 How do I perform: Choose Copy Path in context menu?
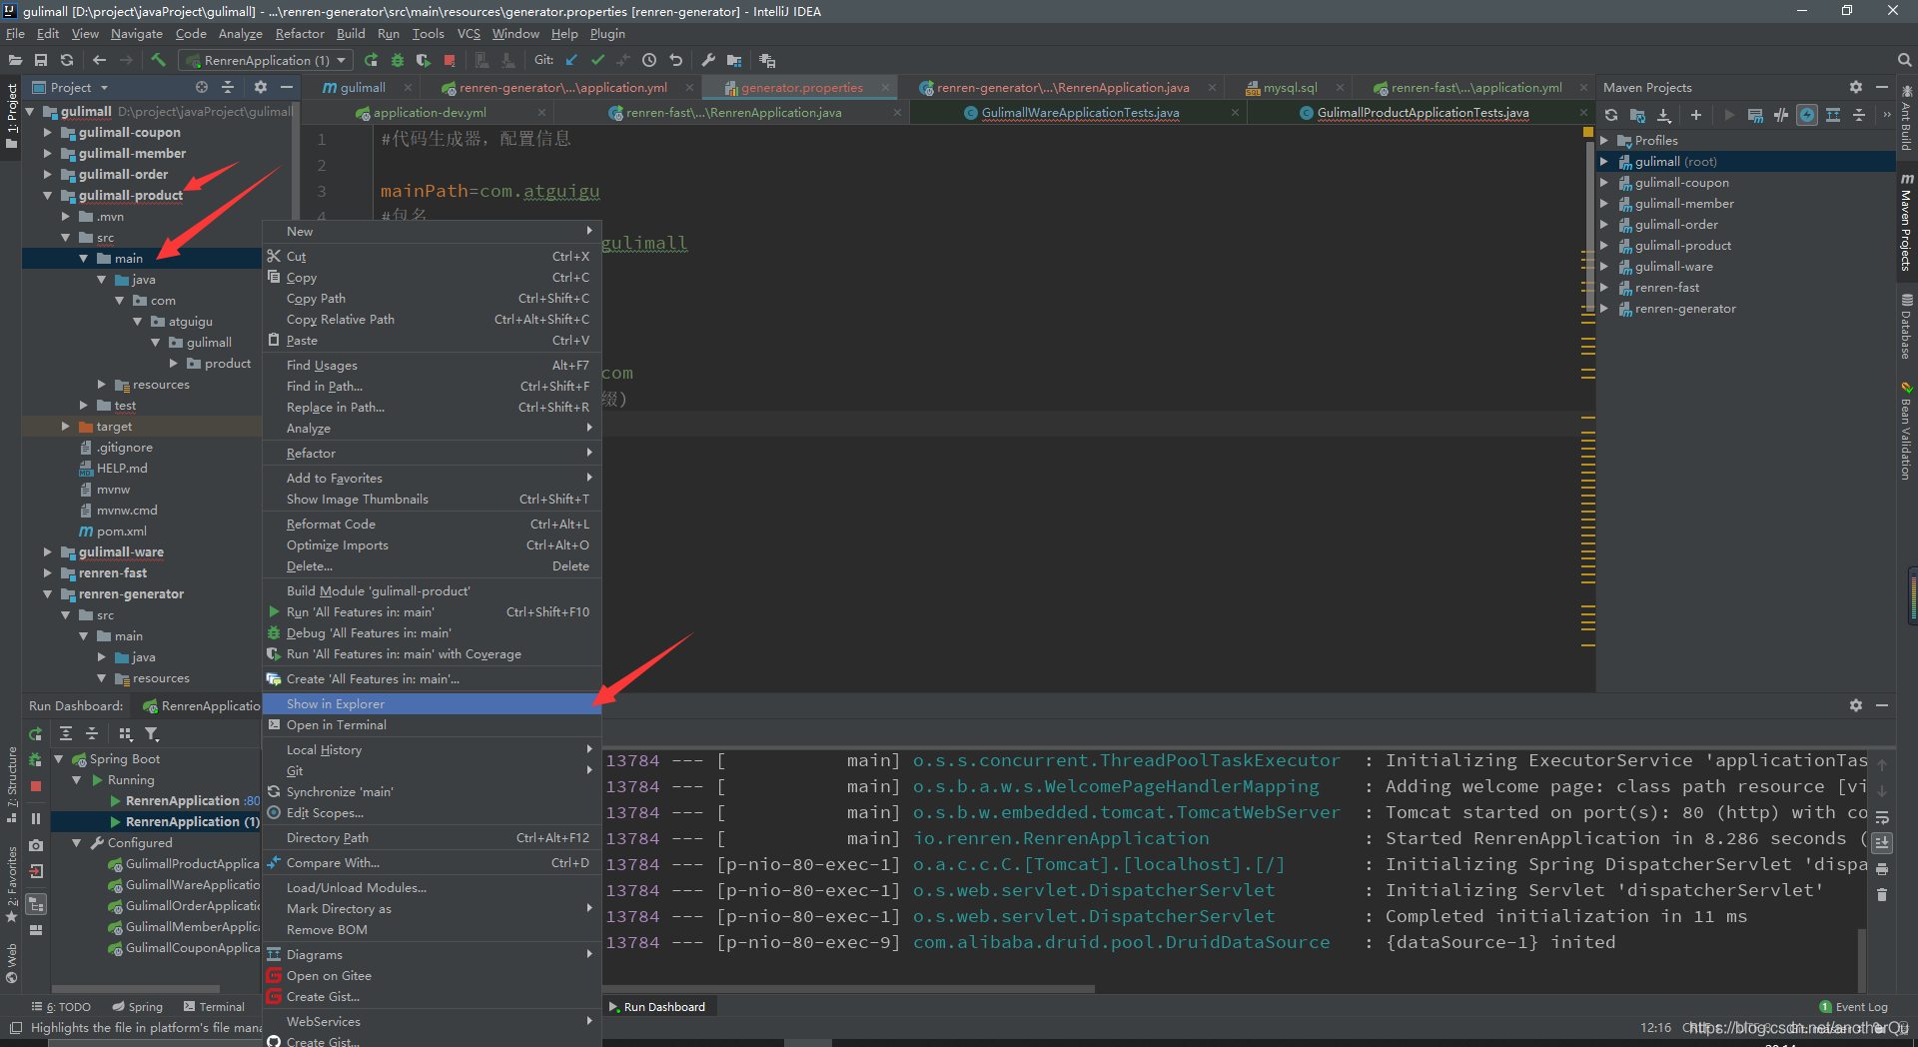[x=432, y=298]
